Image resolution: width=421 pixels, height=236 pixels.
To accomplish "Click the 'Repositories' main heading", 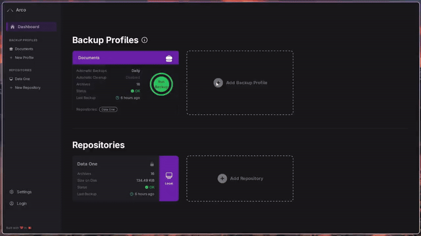I will coord(98,145).
